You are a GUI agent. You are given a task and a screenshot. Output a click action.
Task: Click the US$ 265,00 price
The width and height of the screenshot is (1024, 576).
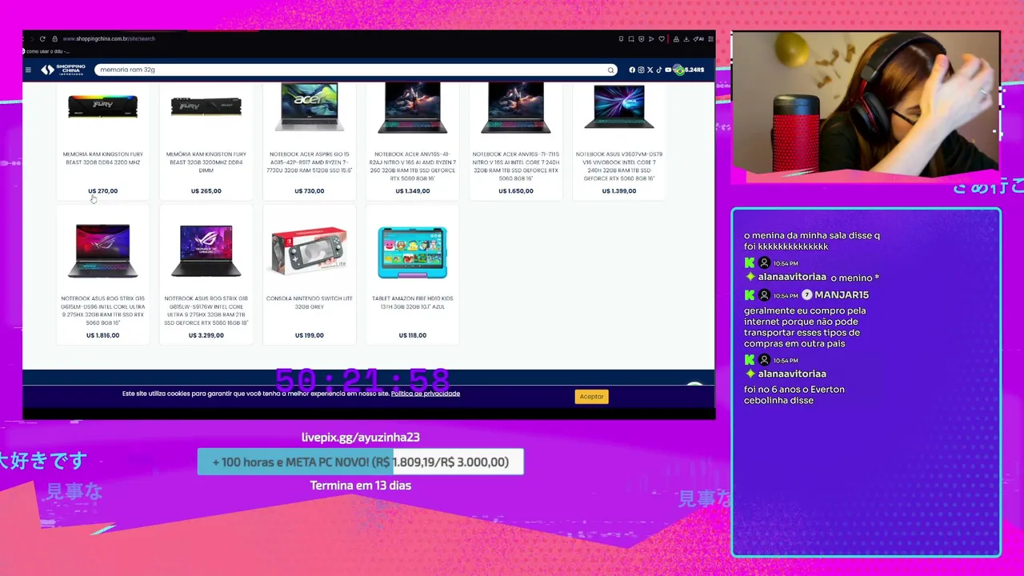tap(206, 191)
